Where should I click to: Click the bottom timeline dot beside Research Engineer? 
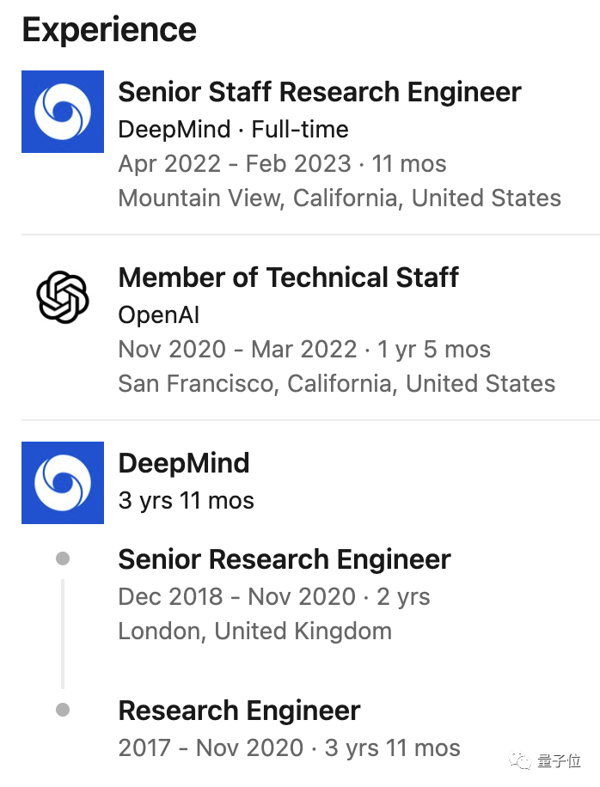point(63,711)
